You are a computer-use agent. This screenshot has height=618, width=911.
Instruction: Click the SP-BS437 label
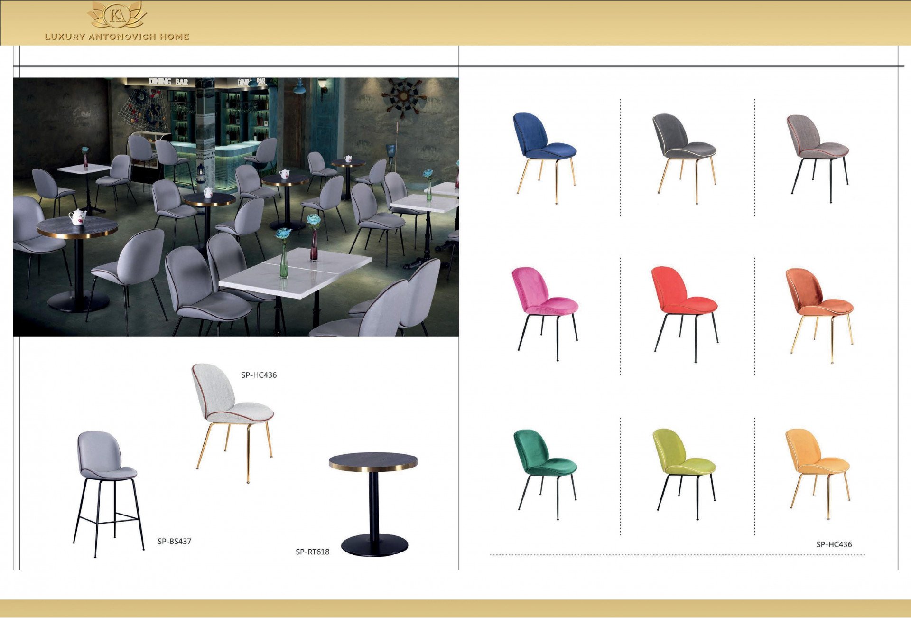coord(174,541)
